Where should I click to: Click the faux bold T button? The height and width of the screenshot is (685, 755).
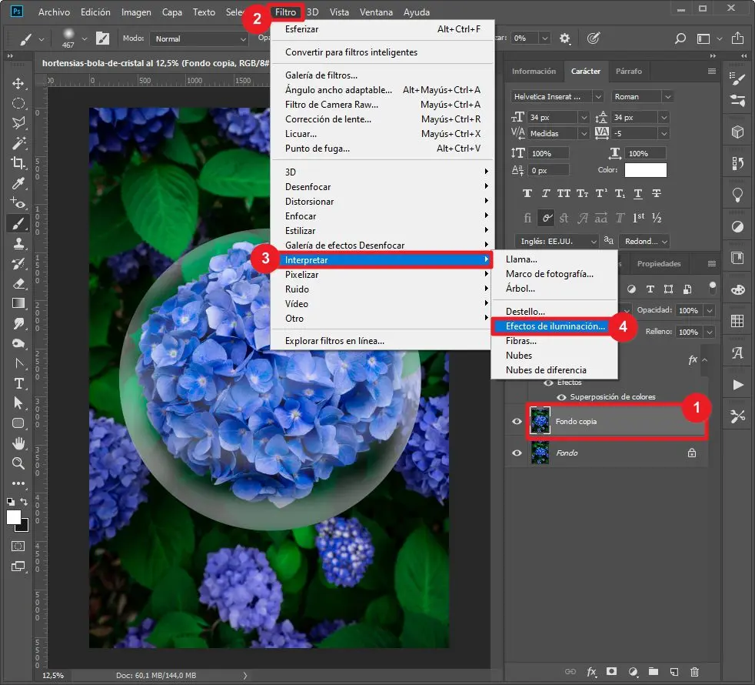[x=527, y=193]
